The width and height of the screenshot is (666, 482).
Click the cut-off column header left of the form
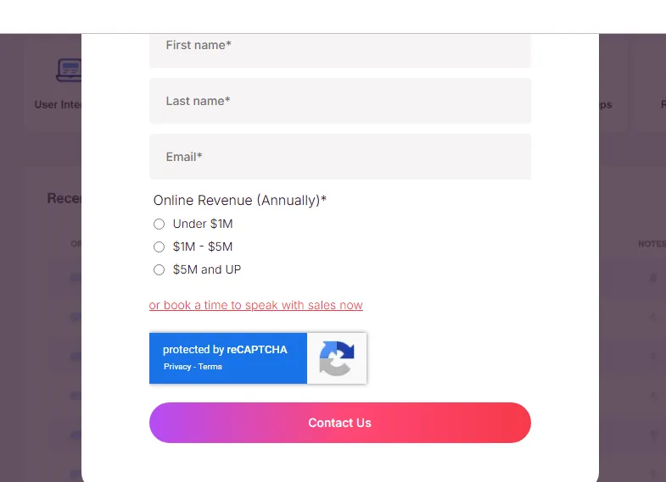(76, 244)
